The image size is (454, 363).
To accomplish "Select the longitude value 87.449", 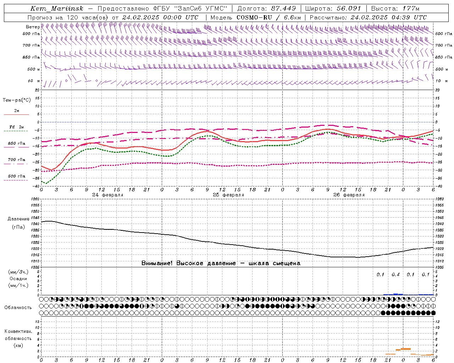I will click(284, 9).
